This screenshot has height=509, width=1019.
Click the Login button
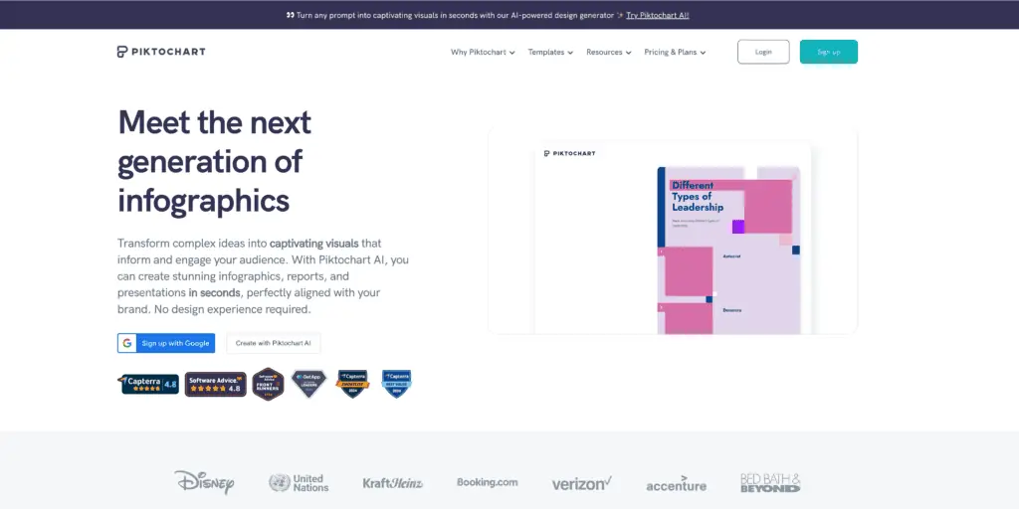(763, 52)
